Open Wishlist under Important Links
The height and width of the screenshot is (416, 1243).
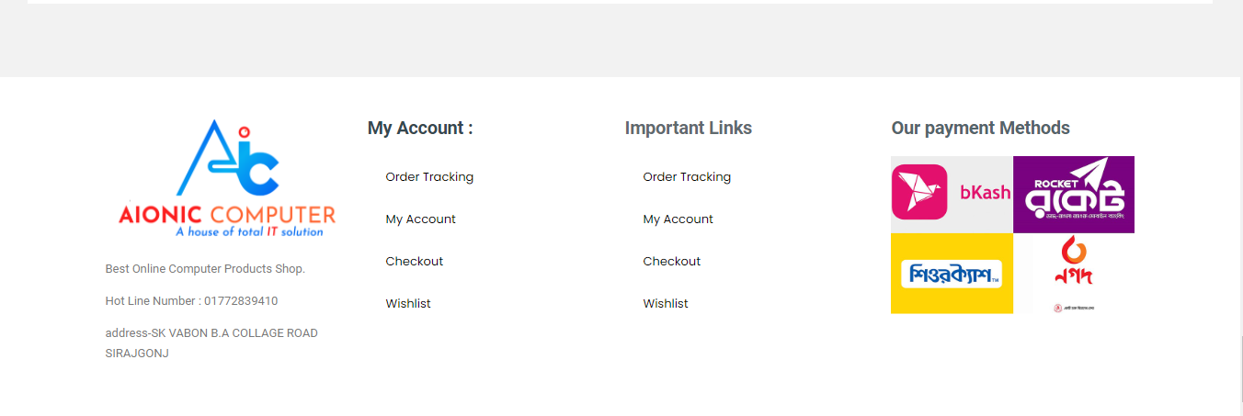point(666,304)
